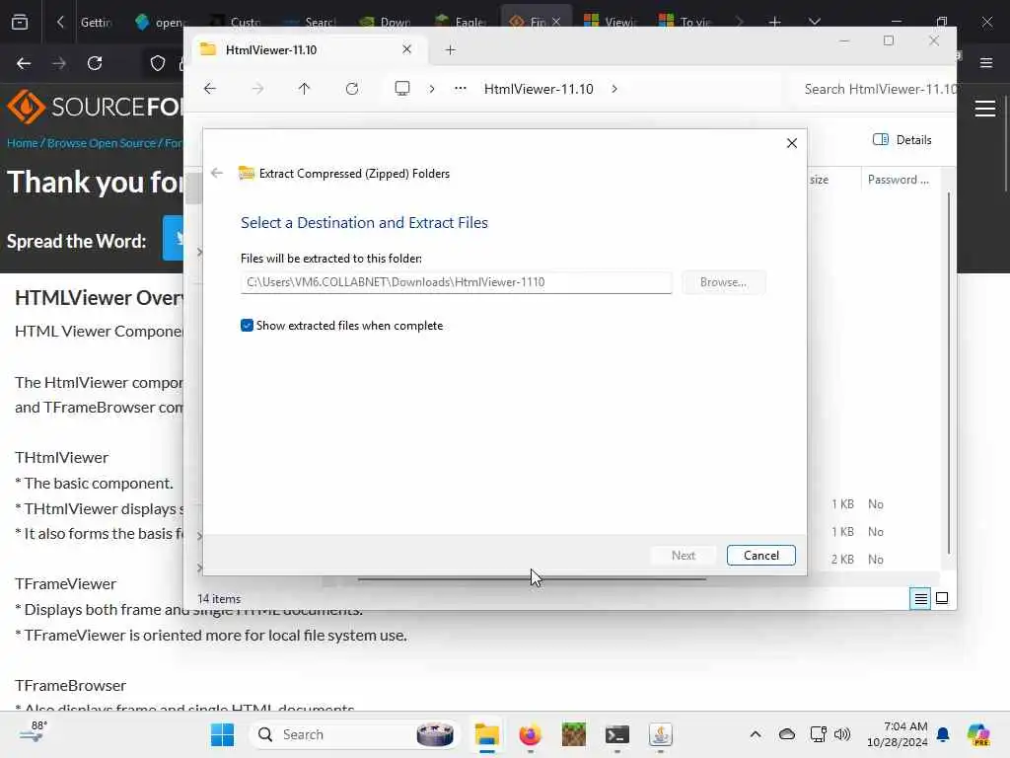This screenshot has width=1010, height=758.
Task: Close the HtmlViewer-11.10 Explorer tab
Action: point(406,49)
